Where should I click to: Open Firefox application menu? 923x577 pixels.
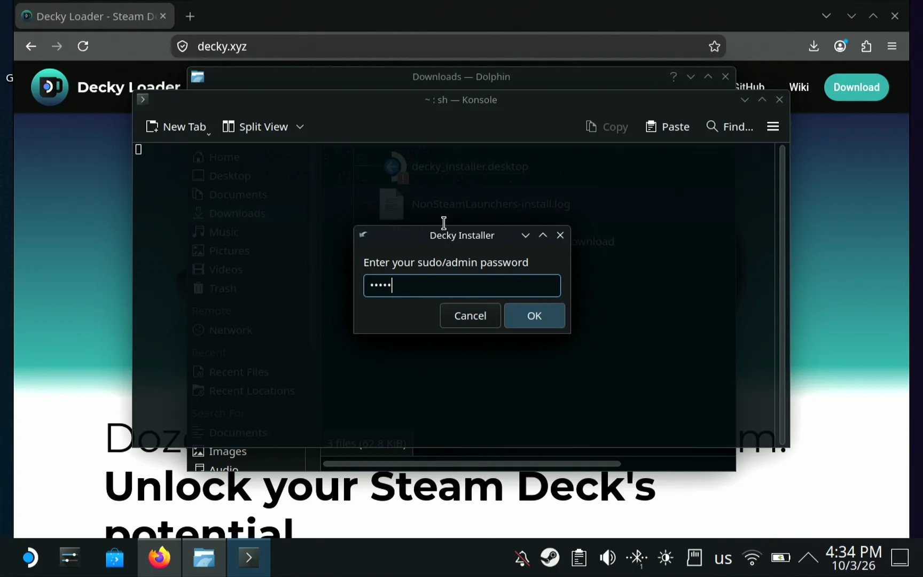coord(892,46)
